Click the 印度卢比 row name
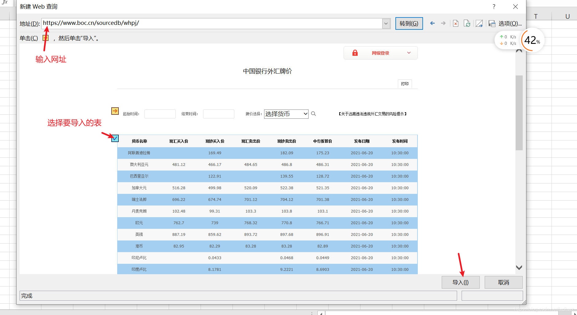The width and height of the screenshot is (577, 315). pos(139,269)
